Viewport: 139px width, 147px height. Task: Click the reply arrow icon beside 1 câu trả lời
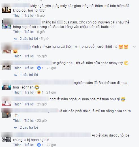[x=15, y=75]
